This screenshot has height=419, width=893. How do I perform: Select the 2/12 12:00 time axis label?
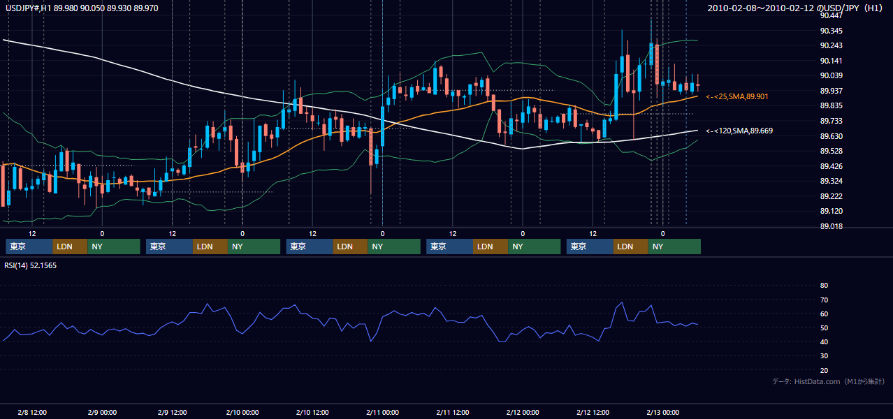[593, 412]
